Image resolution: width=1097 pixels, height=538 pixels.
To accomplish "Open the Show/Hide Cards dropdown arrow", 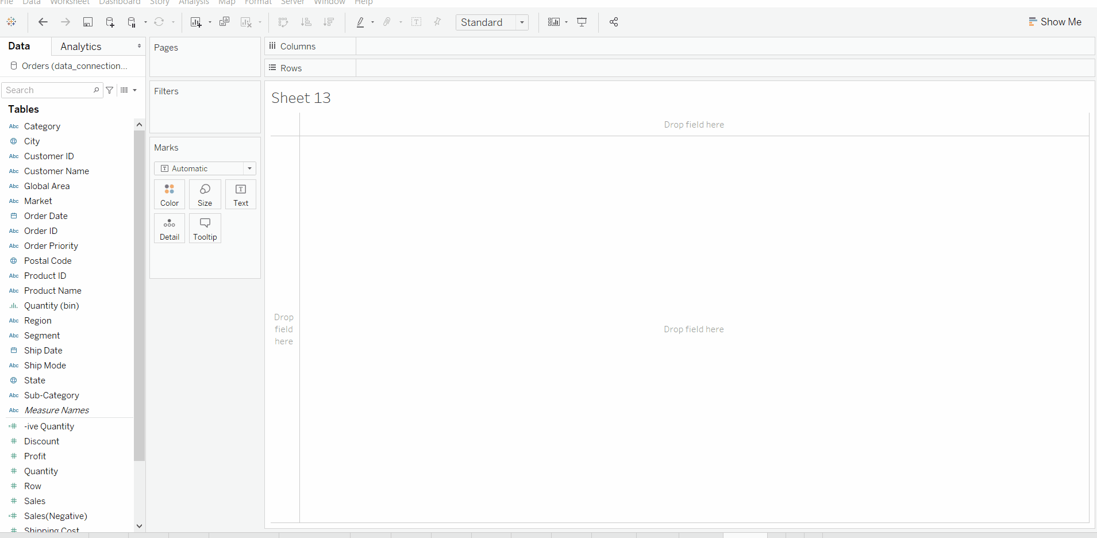I will point(567,22).
